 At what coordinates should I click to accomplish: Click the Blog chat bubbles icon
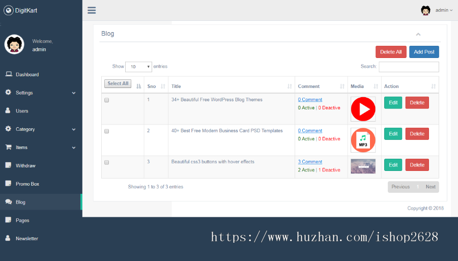(9, 202)
